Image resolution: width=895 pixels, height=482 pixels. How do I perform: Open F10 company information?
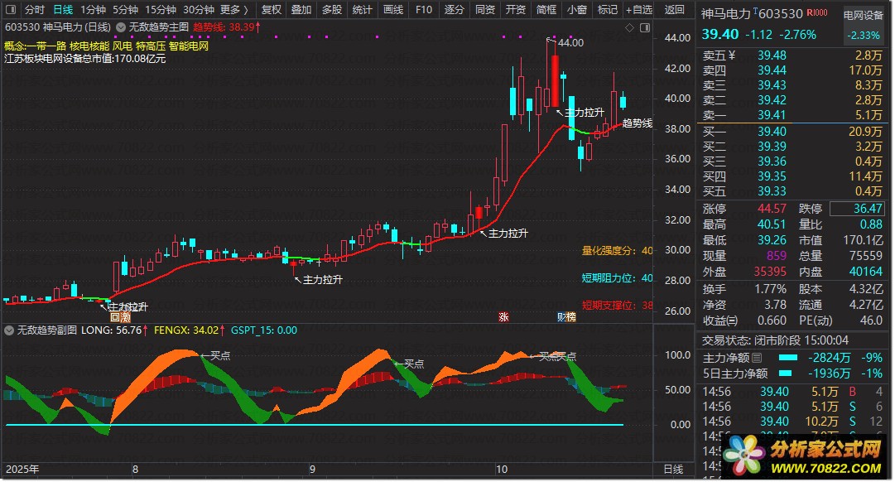(424, 10)
